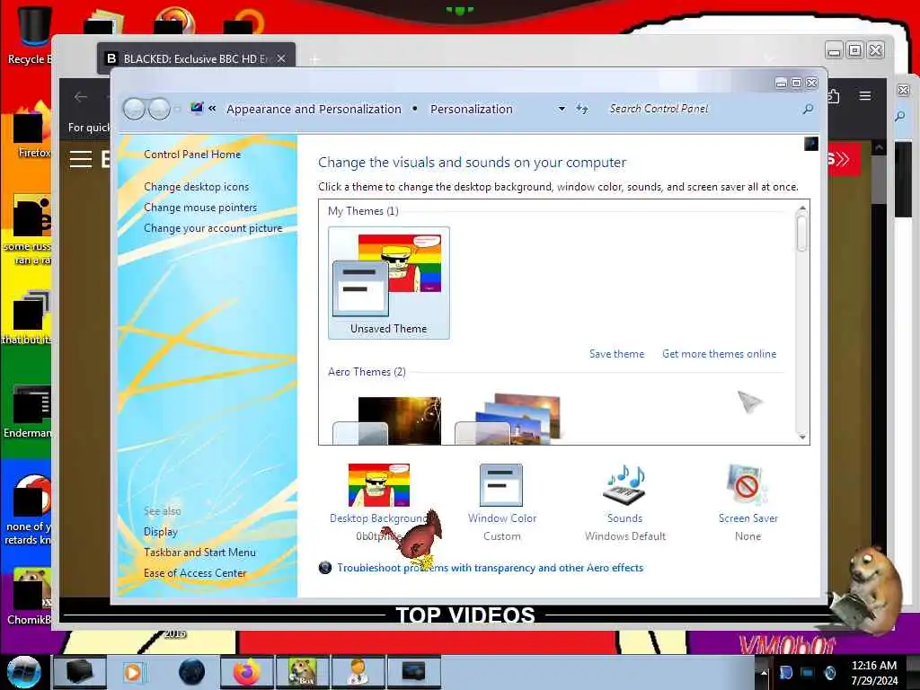Select the landscape photos Aero theme

(509, 419)
